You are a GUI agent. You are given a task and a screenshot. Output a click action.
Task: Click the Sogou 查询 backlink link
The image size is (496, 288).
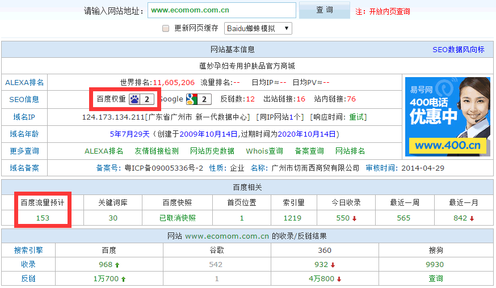point(436,279)
